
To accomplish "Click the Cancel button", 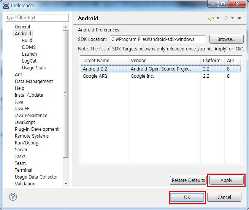I will coord(224,197).
